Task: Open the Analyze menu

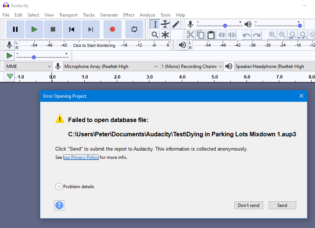Action: pos(147,15)
